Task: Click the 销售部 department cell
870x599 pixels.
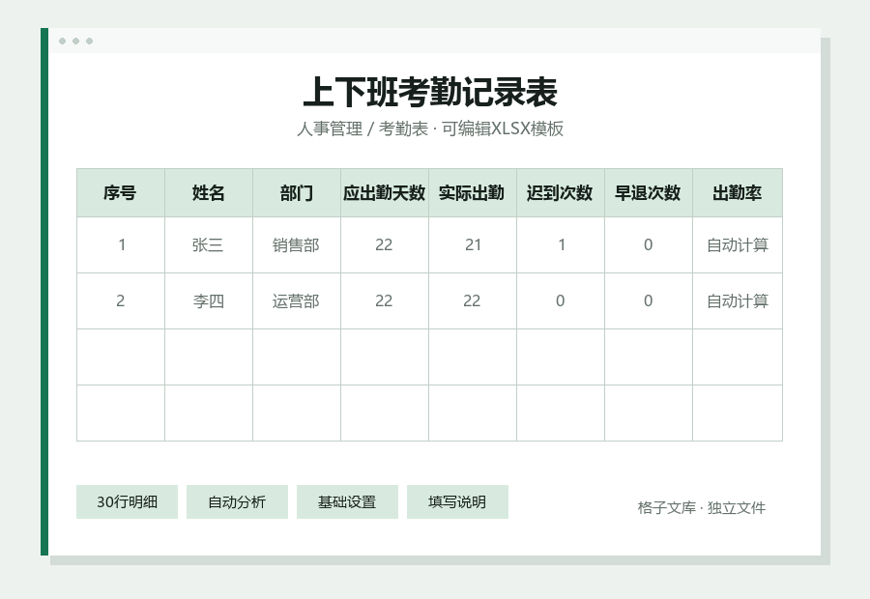Action: (297, 244)
